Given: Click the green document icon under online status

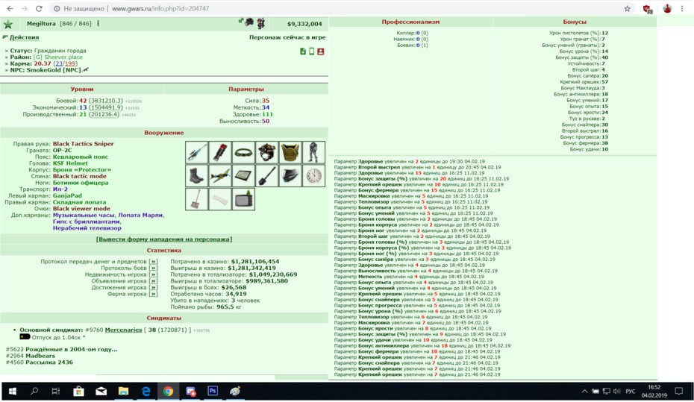Looking at the screenshot, I should click(303, 51).
